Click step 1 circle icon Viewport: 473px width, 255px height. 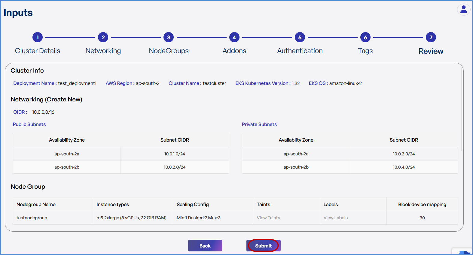coord(38,37)
